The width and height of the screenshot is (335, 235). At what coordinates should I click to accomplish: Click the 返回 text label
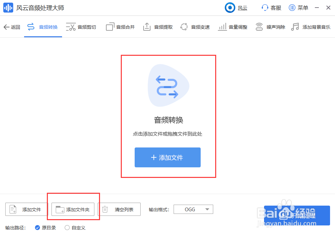click(16, 27)
